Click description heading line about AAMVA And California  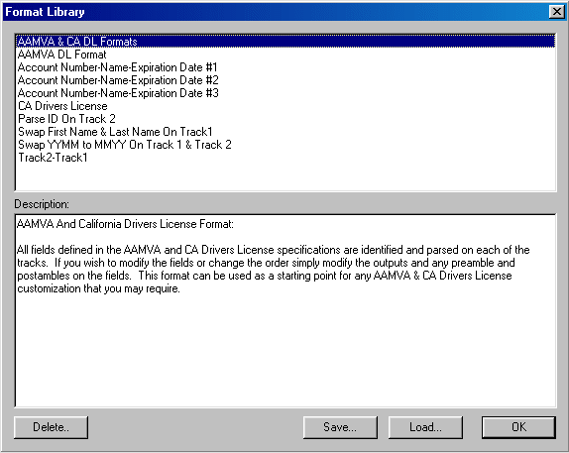[125, 224]
